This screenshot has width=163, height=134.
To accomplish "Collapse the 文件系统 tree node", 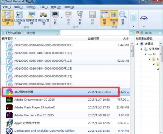I will [x=141, y=49].
